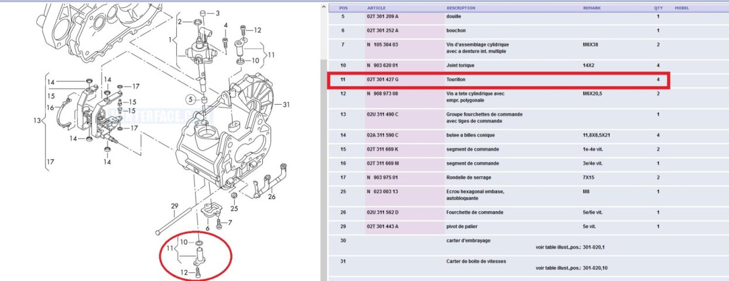Click the 'douille' description
Image resolution: width=729 pixels, height=281 pixels.
click(454, 16)
